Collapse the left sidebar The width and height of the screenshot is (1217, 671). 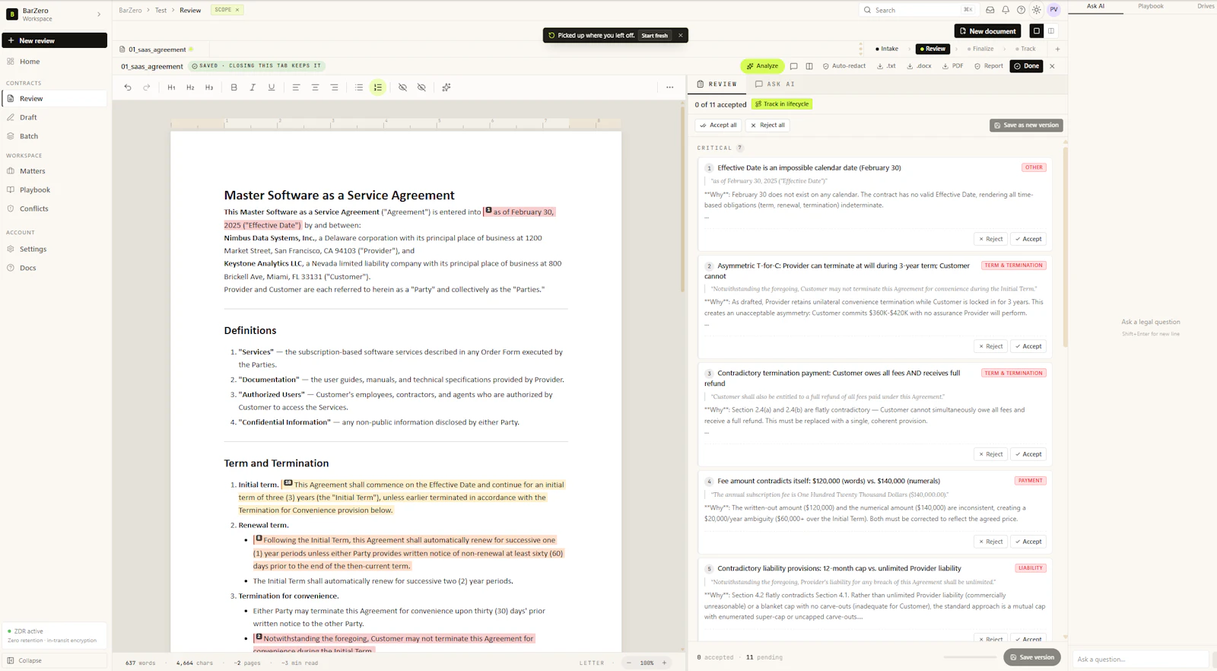pyautogui.click(x=55, y=660)
